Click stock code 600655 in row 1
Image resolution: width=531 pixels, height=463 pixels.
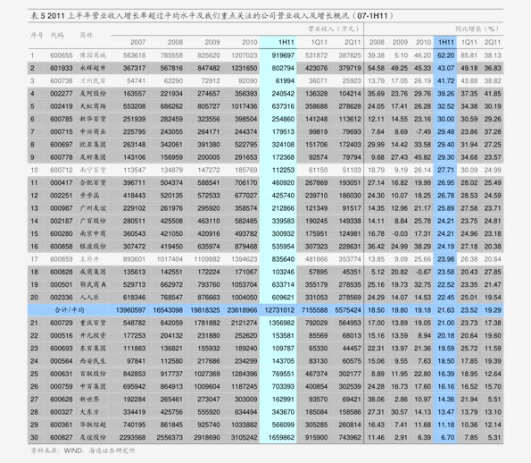coord(62,55)
